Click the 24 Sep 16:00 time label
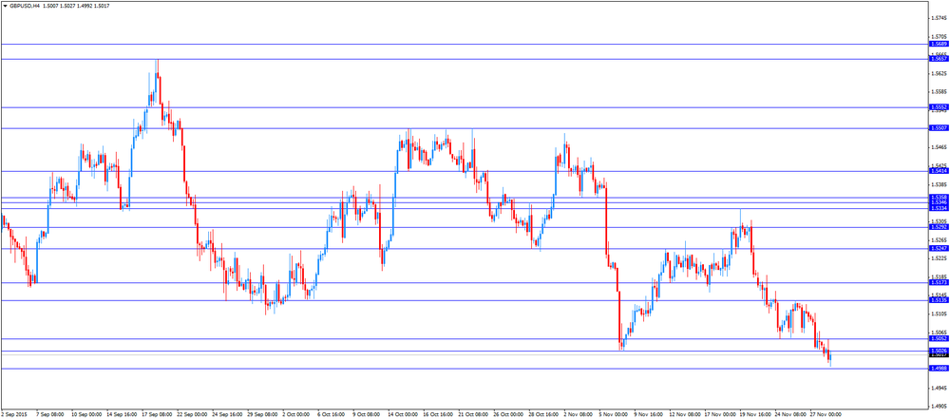The height and width of the screenshot is (419, 950). point(225,415)
